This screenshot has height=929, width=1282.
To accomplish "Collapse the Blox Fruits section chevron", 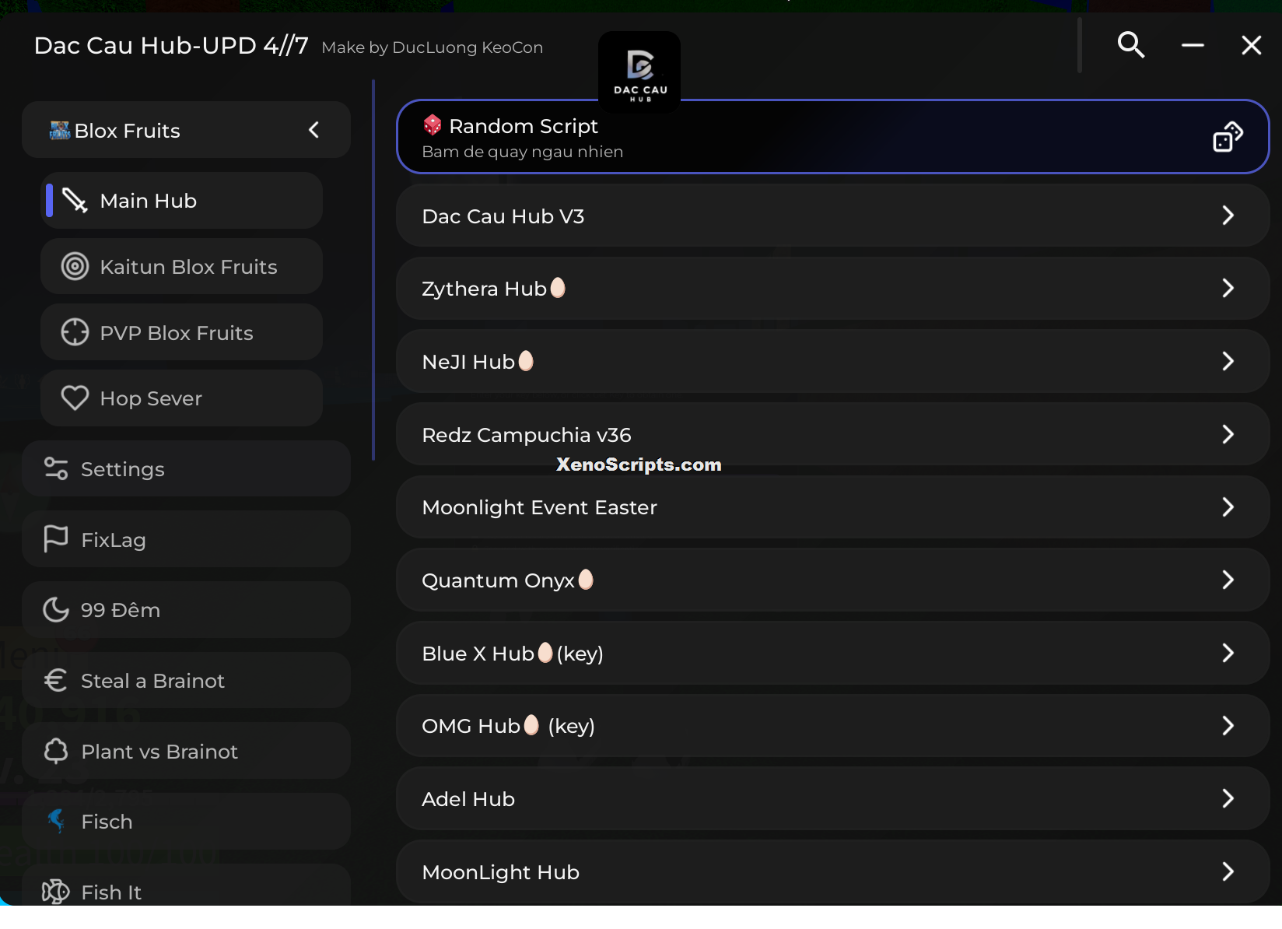I will click(314, 130).
